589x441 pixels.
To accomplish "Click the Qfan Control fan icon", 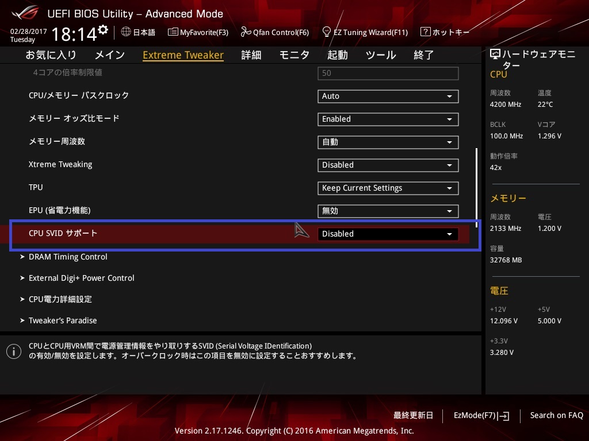I will click(x=246, y=32).
